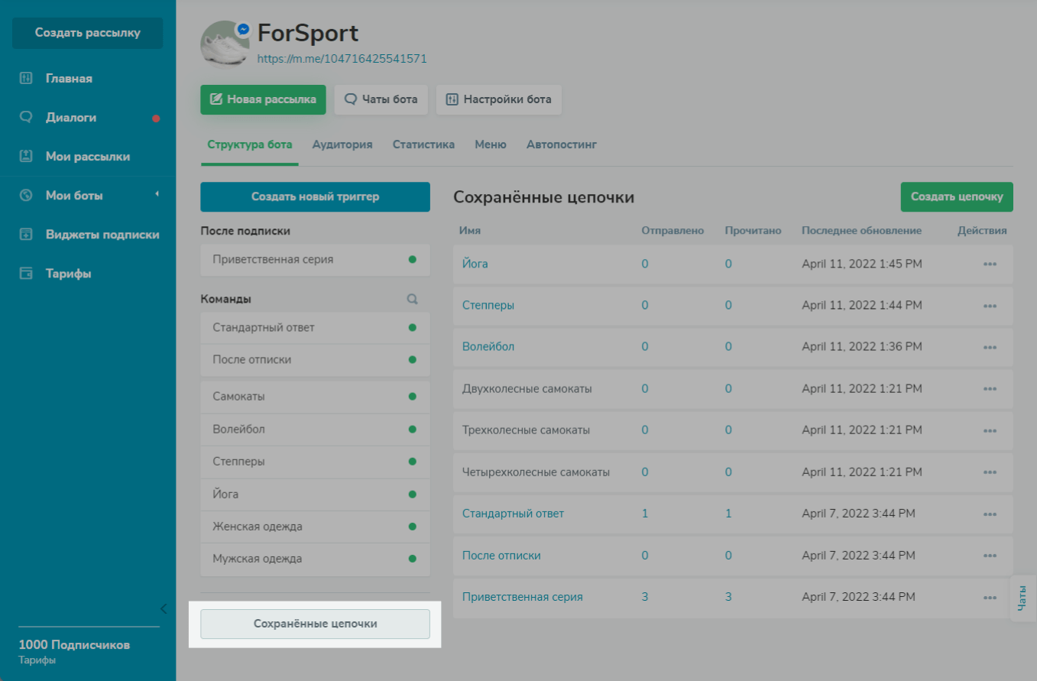
Task: Open the Главная sidebar icon
Action: (26, 78)
